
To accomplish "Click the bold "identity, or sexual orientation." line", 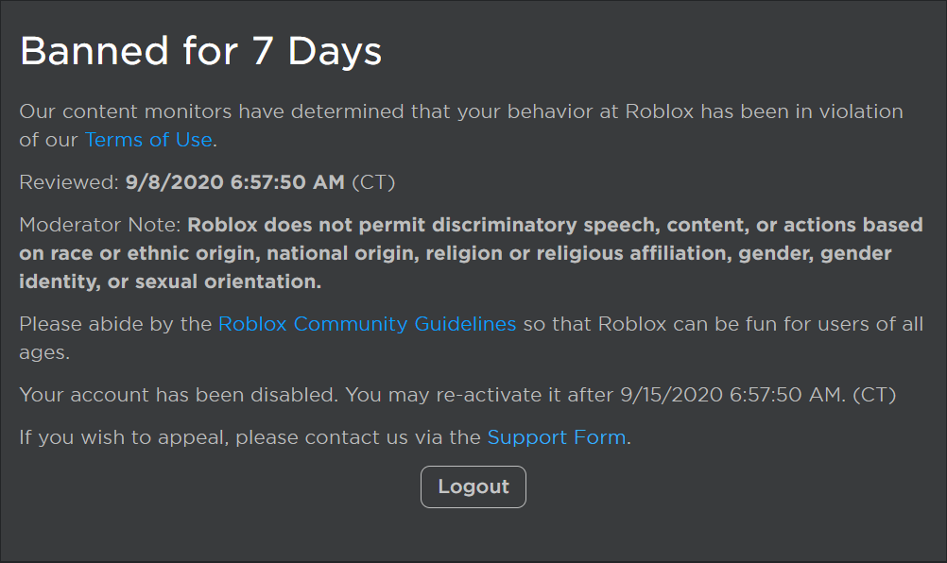I will tap(170, 281).
